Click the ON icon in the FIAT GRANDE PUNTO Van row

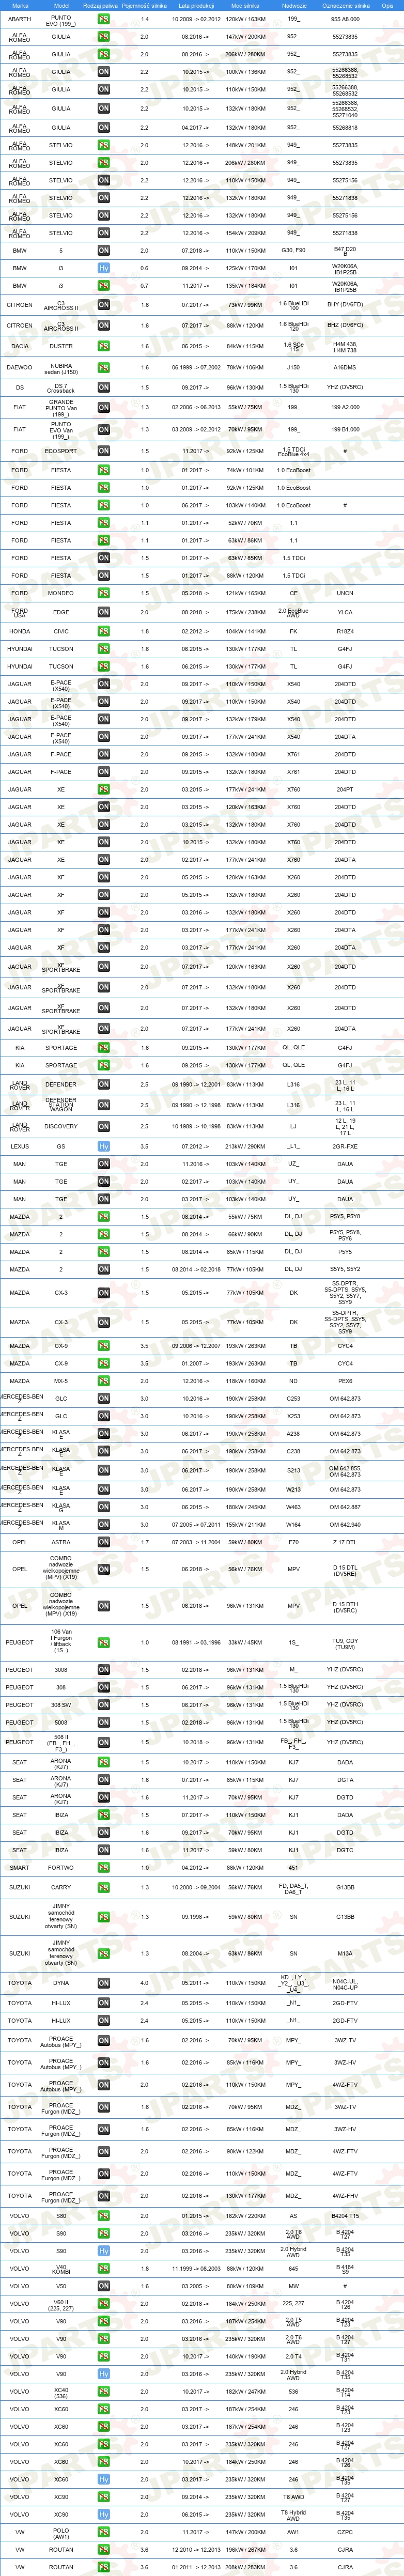pyautogui.click(x=104, y=407)
